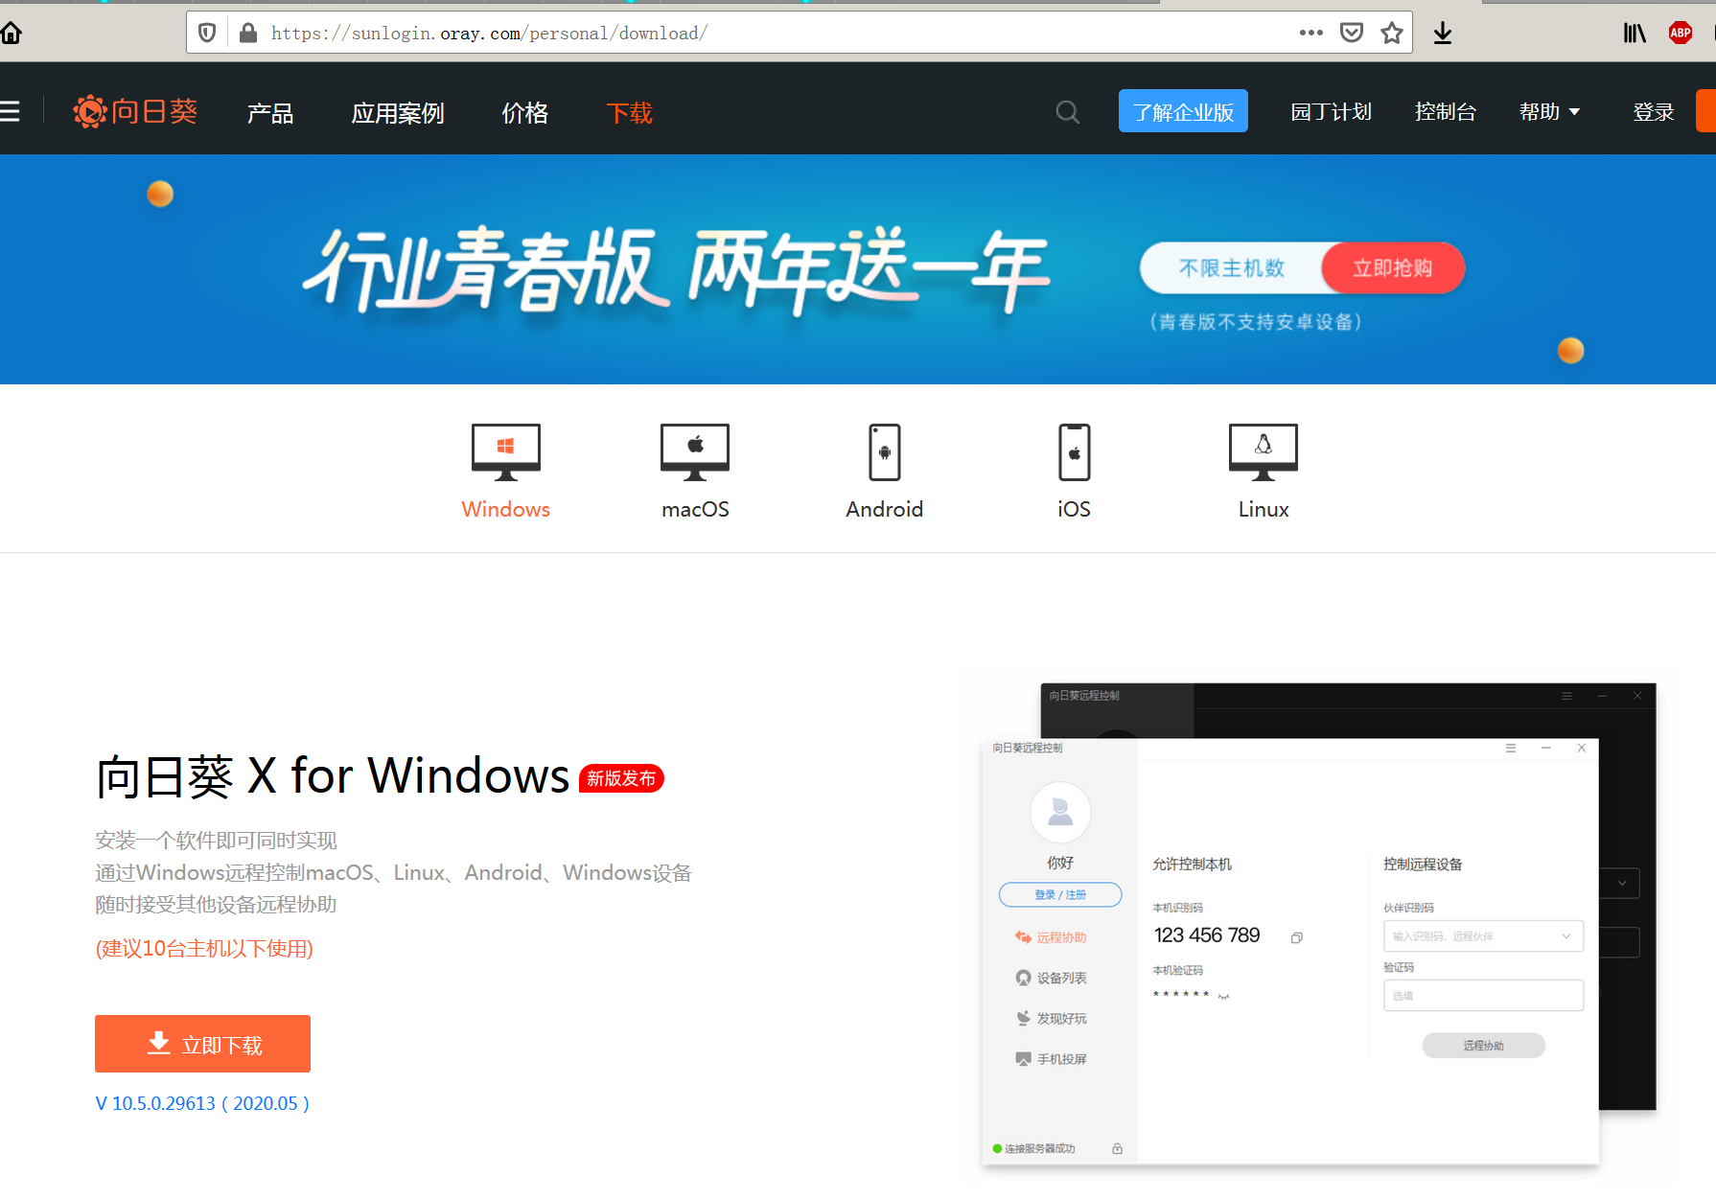Click the macOS tab label text
This screenshot has height=1200, width=1716.
pos(695,509)
